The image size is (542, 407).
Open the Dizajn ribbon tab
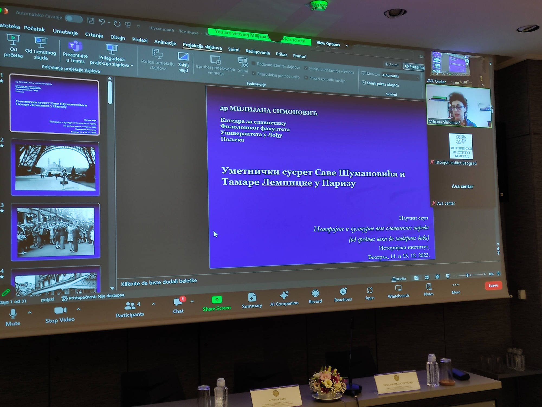[118, 37]
